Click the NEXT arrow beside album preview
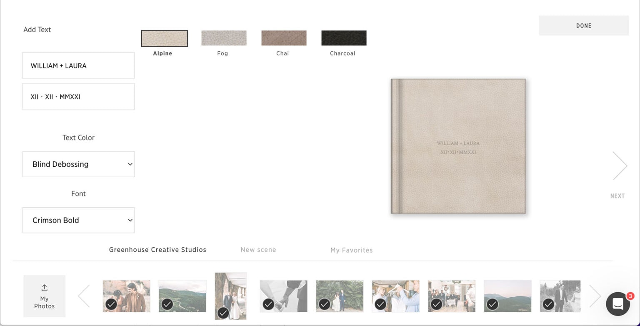Image resolution: width=640 pixels, height=326 pixels. pyautogui.click(x=620, y=166)
